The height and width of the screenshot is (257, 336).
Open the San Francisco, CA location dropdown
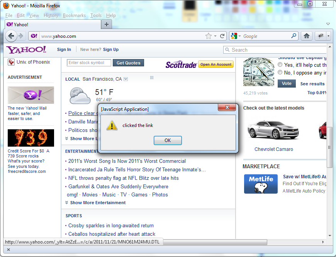coord(126,79)
